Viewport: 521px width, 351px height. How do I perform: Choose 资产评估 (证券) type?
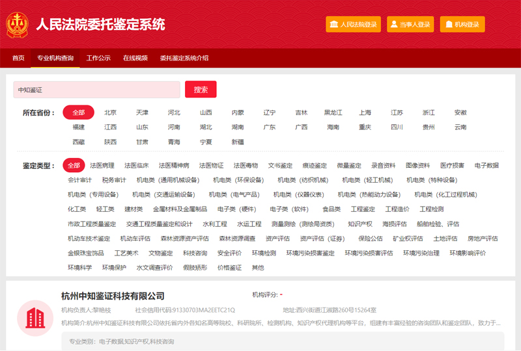[x=322, y=239]
